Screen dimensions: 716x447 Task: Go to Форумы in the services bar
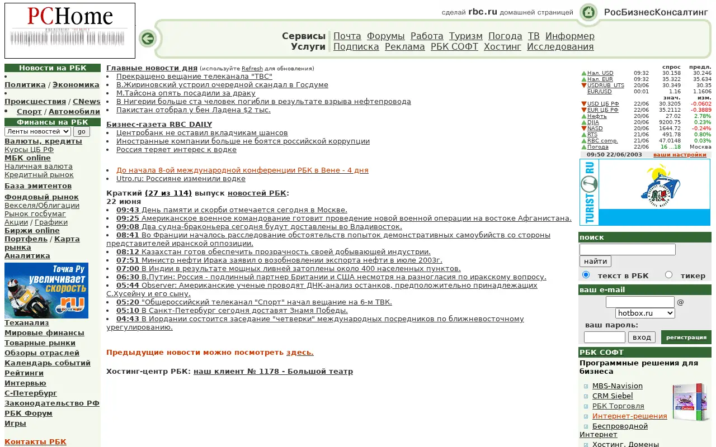point(386,36)
